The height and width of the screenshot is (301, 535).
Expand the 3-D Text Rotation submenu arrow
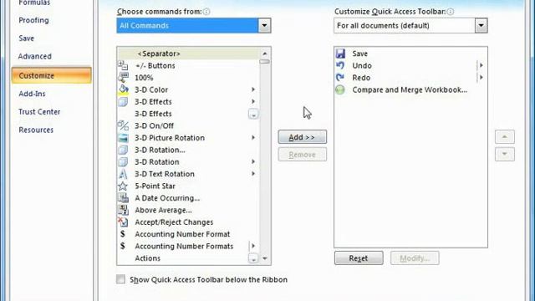253,174
